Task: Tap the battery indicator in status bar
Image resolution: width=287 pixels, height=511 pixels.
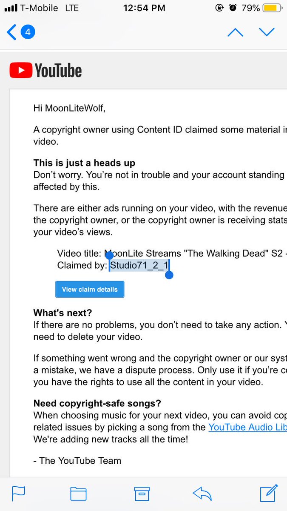Action: point(271,8)
